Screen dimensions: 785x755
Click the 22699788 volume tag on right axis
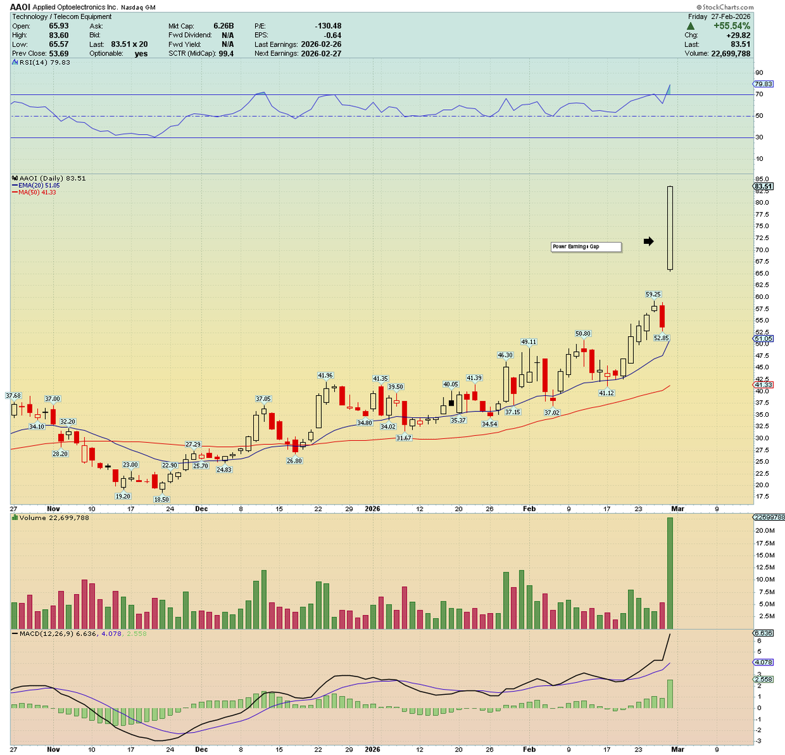(x=769, y=517)
